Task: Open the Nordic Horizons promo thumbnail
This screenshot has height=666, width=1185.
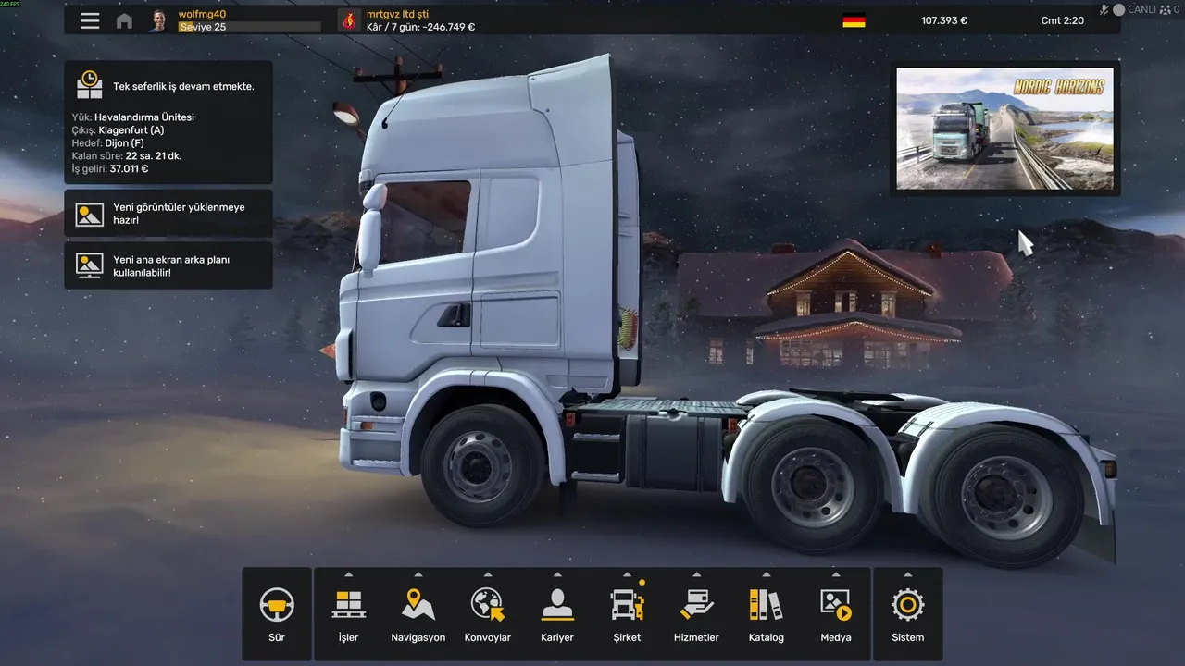Action: coord(1005,129)
